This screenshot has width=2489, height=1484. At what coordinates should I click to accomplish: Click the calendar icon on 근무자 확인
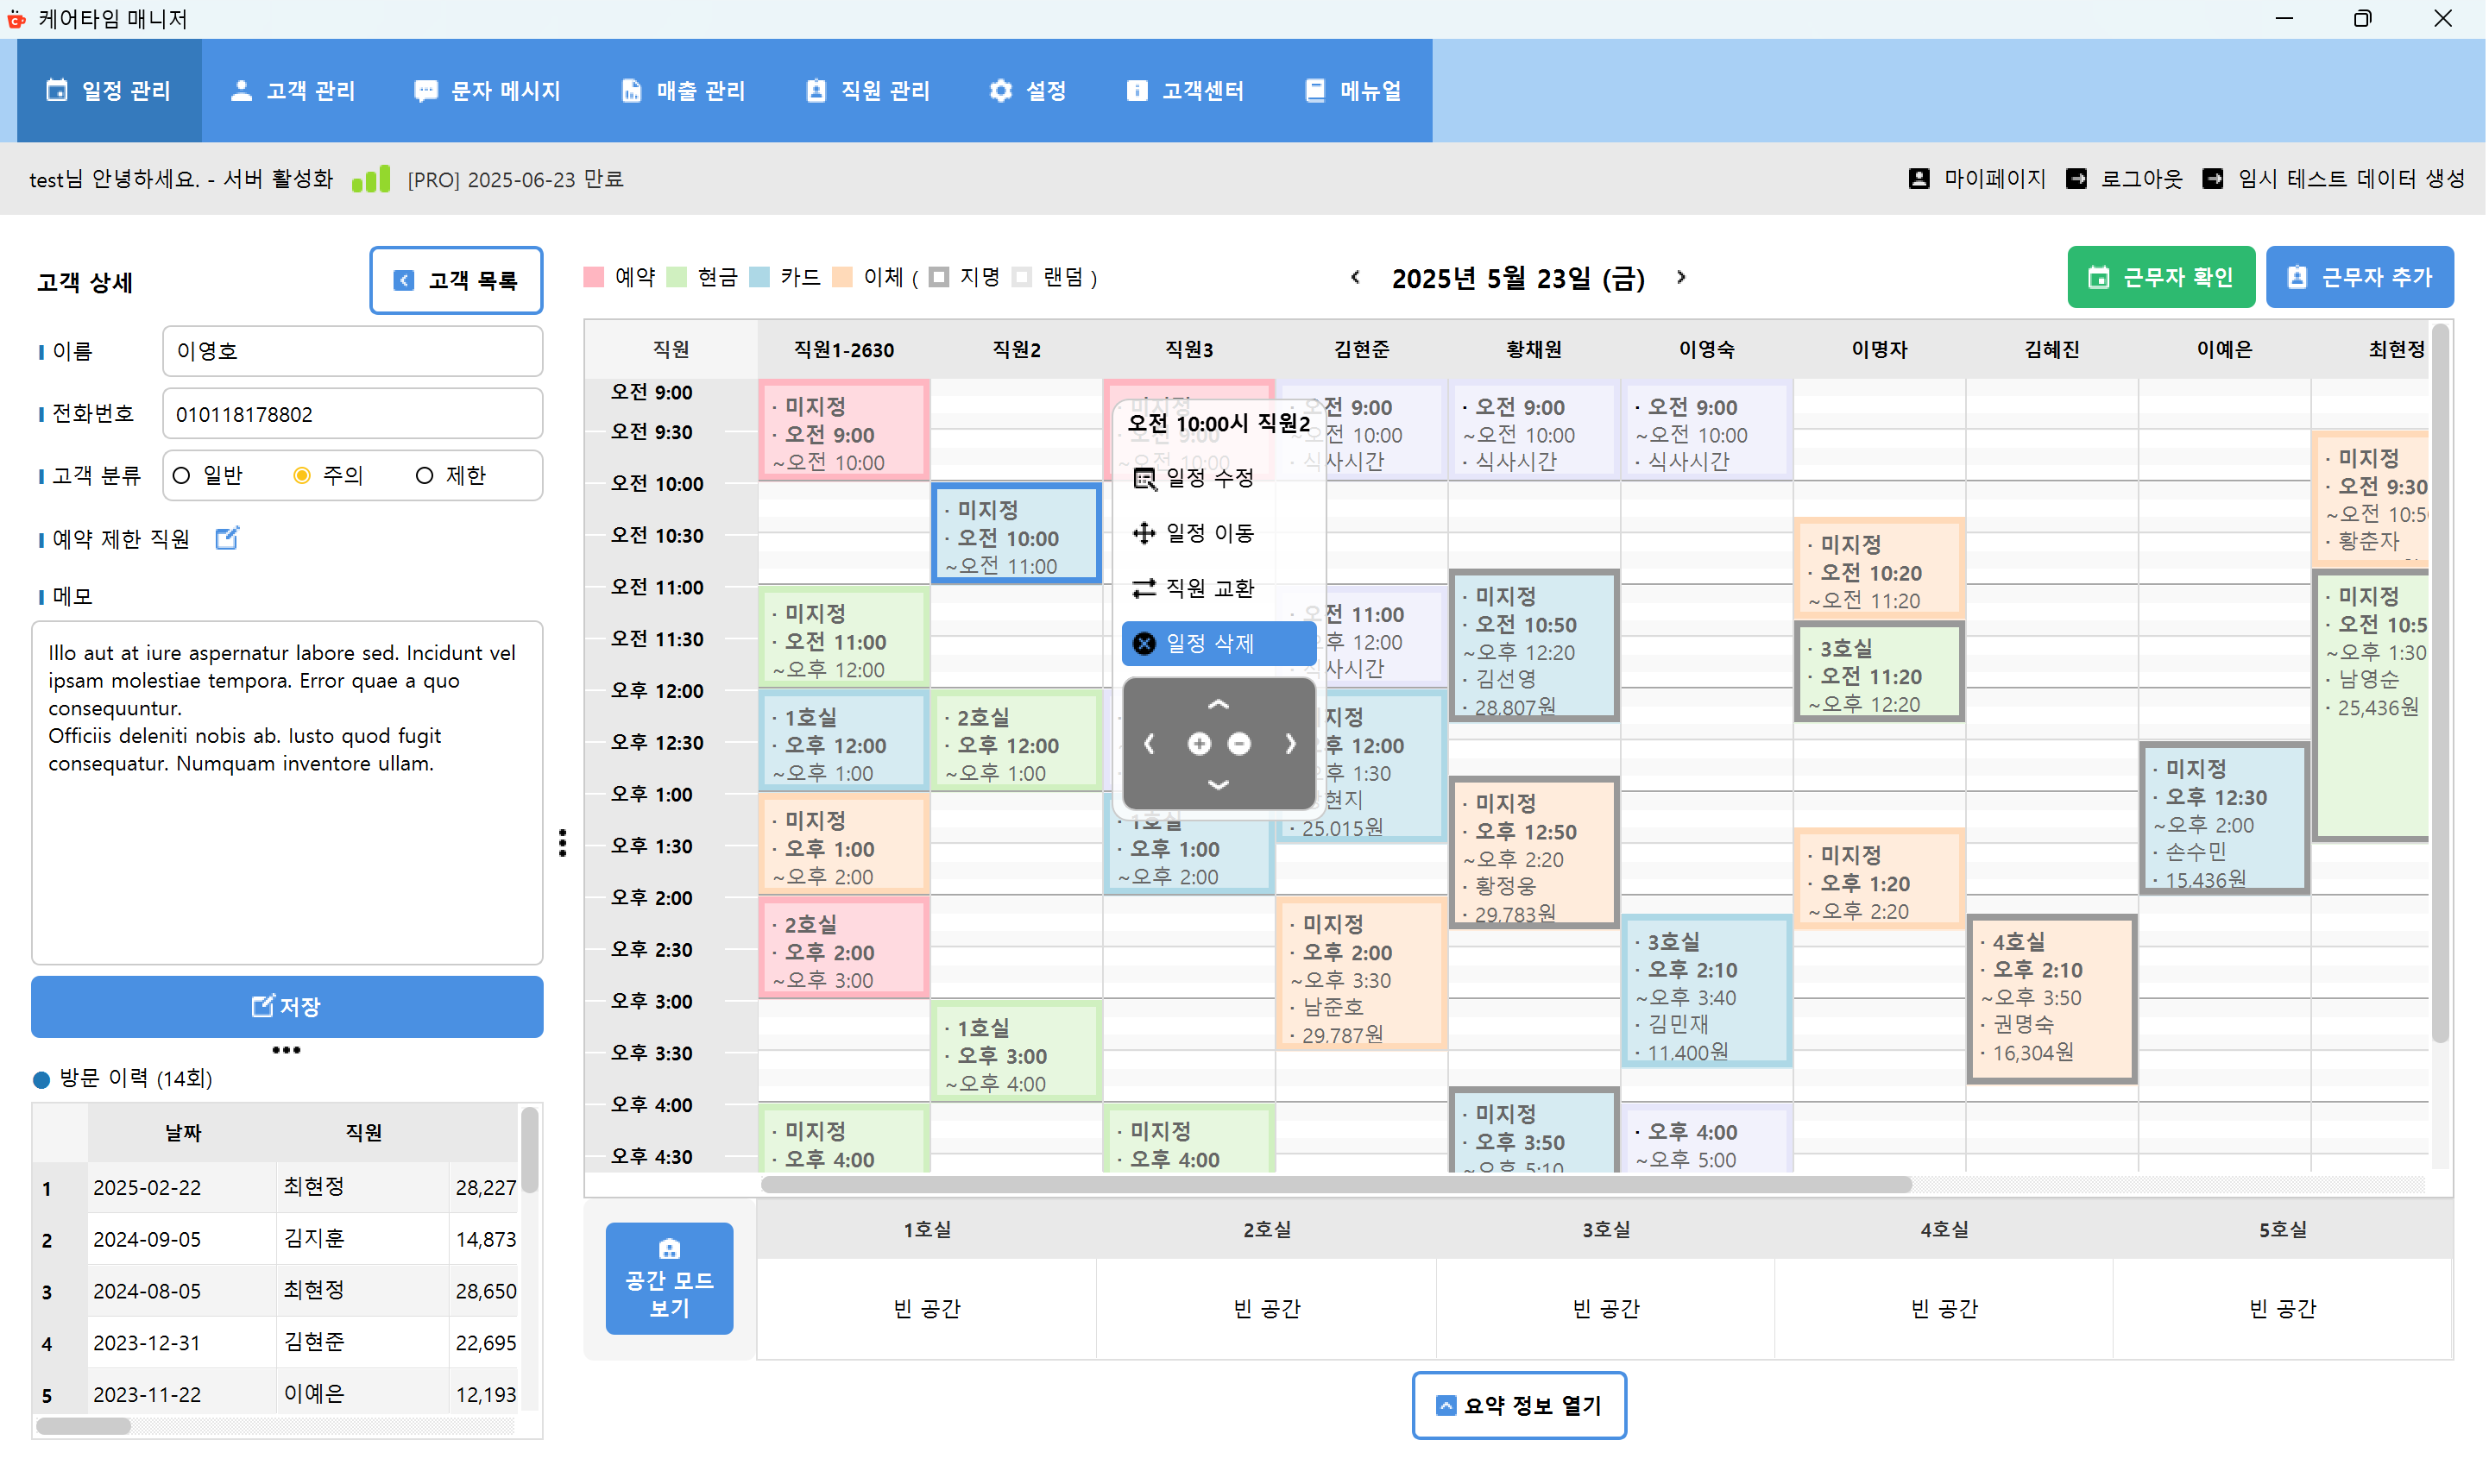2099,277
